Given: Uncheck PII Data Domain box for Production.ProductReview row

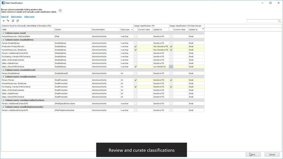Looking at the screenshot, I should click(x=171, y=46).
